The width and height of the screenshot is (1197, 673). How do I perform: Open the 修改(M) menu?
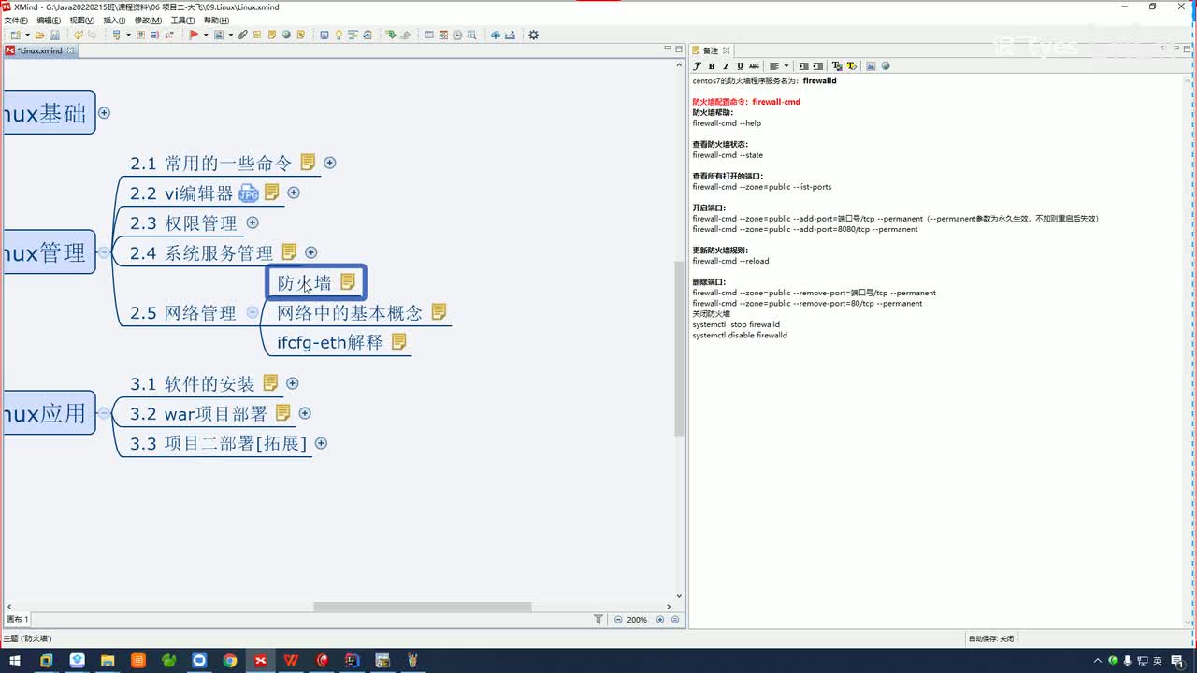point(148,20)
